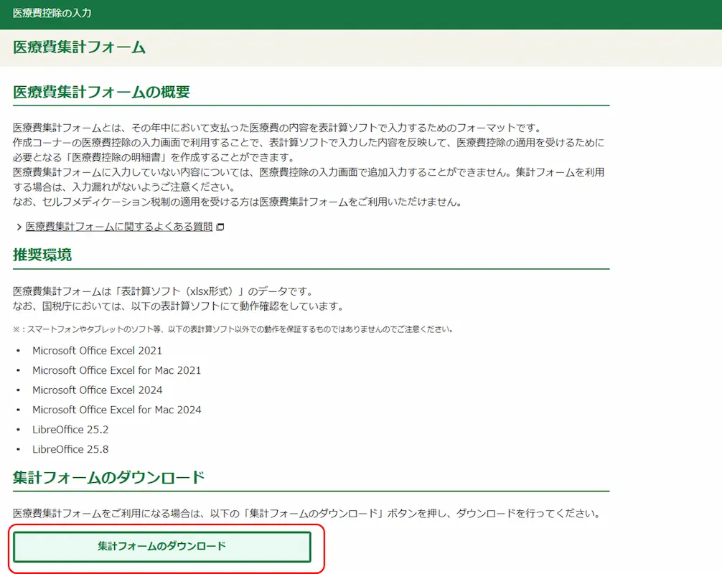The height and width of the screenshot is (574, 722).
Task: Click the bullet point before LibreOffice 25.8
Action: coord(18,450)
